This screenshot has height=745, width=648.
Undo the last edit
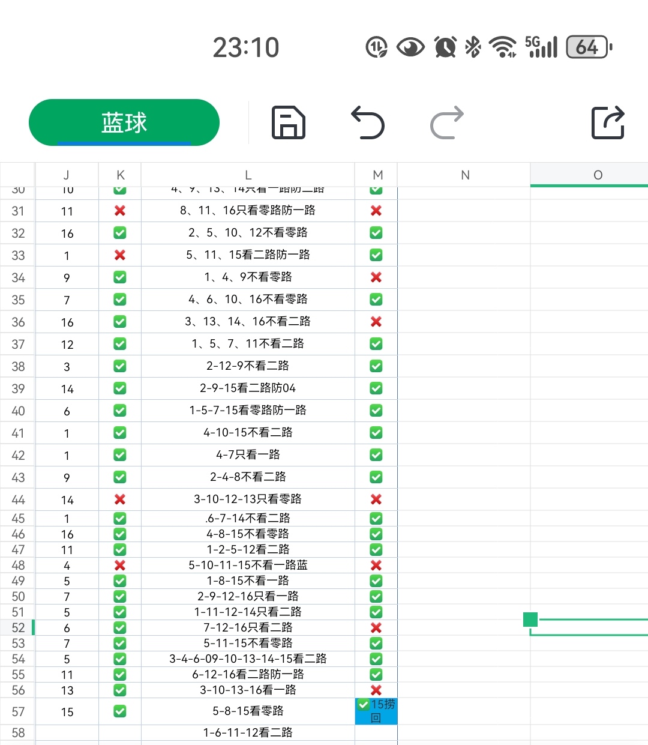click(x=368, y=123)
